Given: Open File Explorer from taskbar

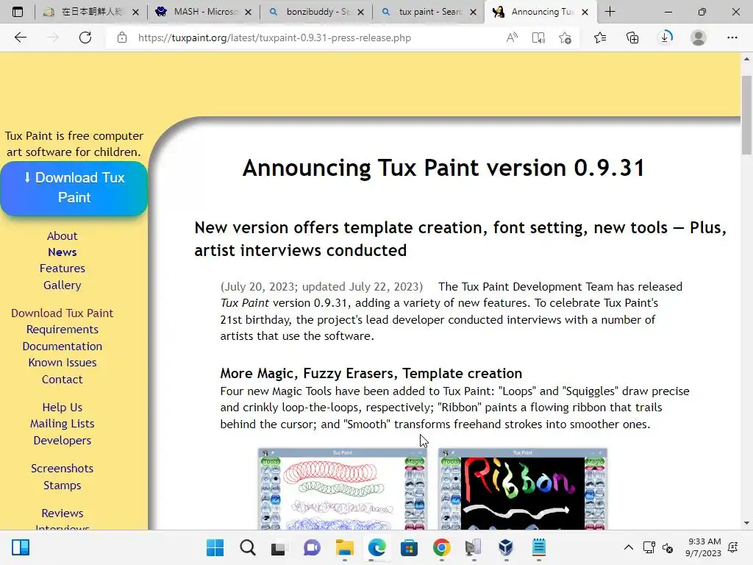Looking at the screenshot, I should click(x=344, y=547).
